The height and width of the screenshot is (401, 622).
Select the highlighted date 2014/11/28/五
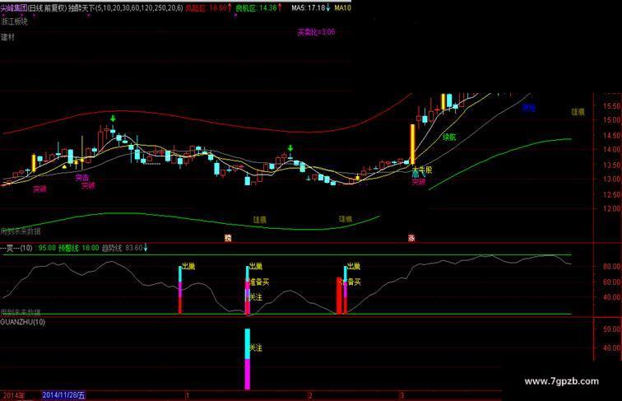[63, 395]
